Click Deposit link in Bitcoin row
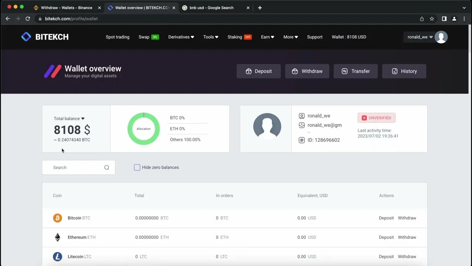The height and width of the screenshot is (266, 472). [386, 218]
